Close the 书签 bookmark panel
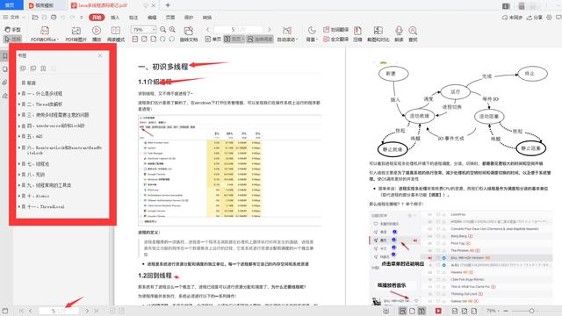 pos(100,55)
